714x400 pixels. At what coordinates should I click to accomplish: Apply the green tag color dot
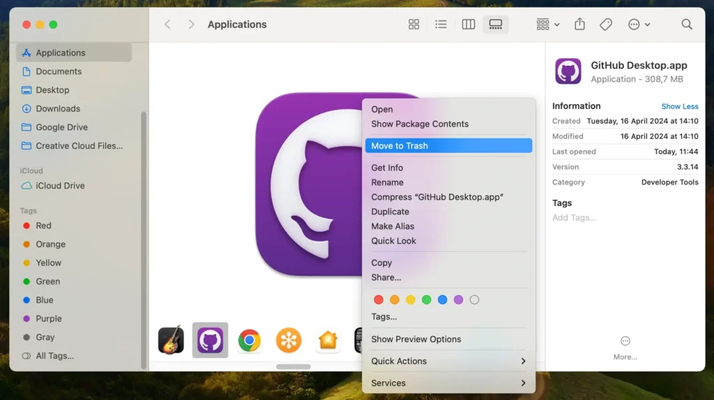click(426, 300)
